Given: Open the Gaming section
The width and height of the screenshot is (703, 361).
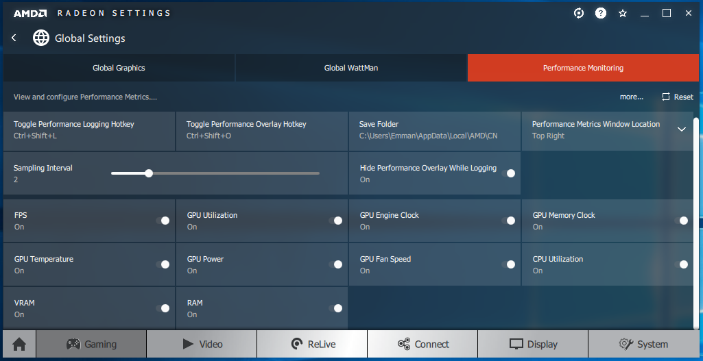Looking at the screenshot, I should click(x=91, y=344).
